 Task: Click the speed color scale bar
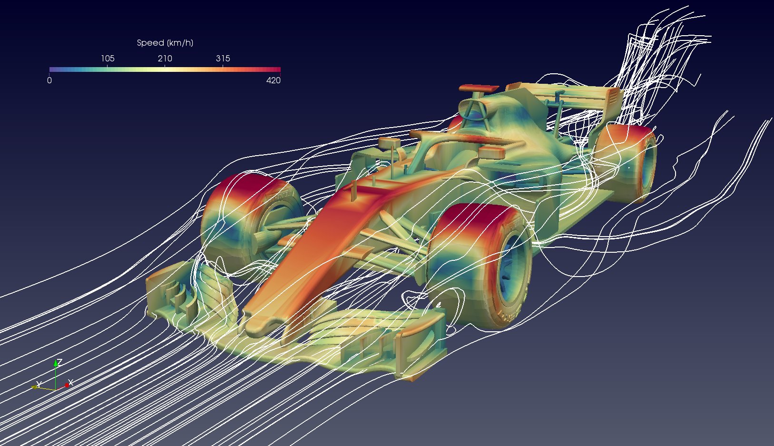point(165,69)
